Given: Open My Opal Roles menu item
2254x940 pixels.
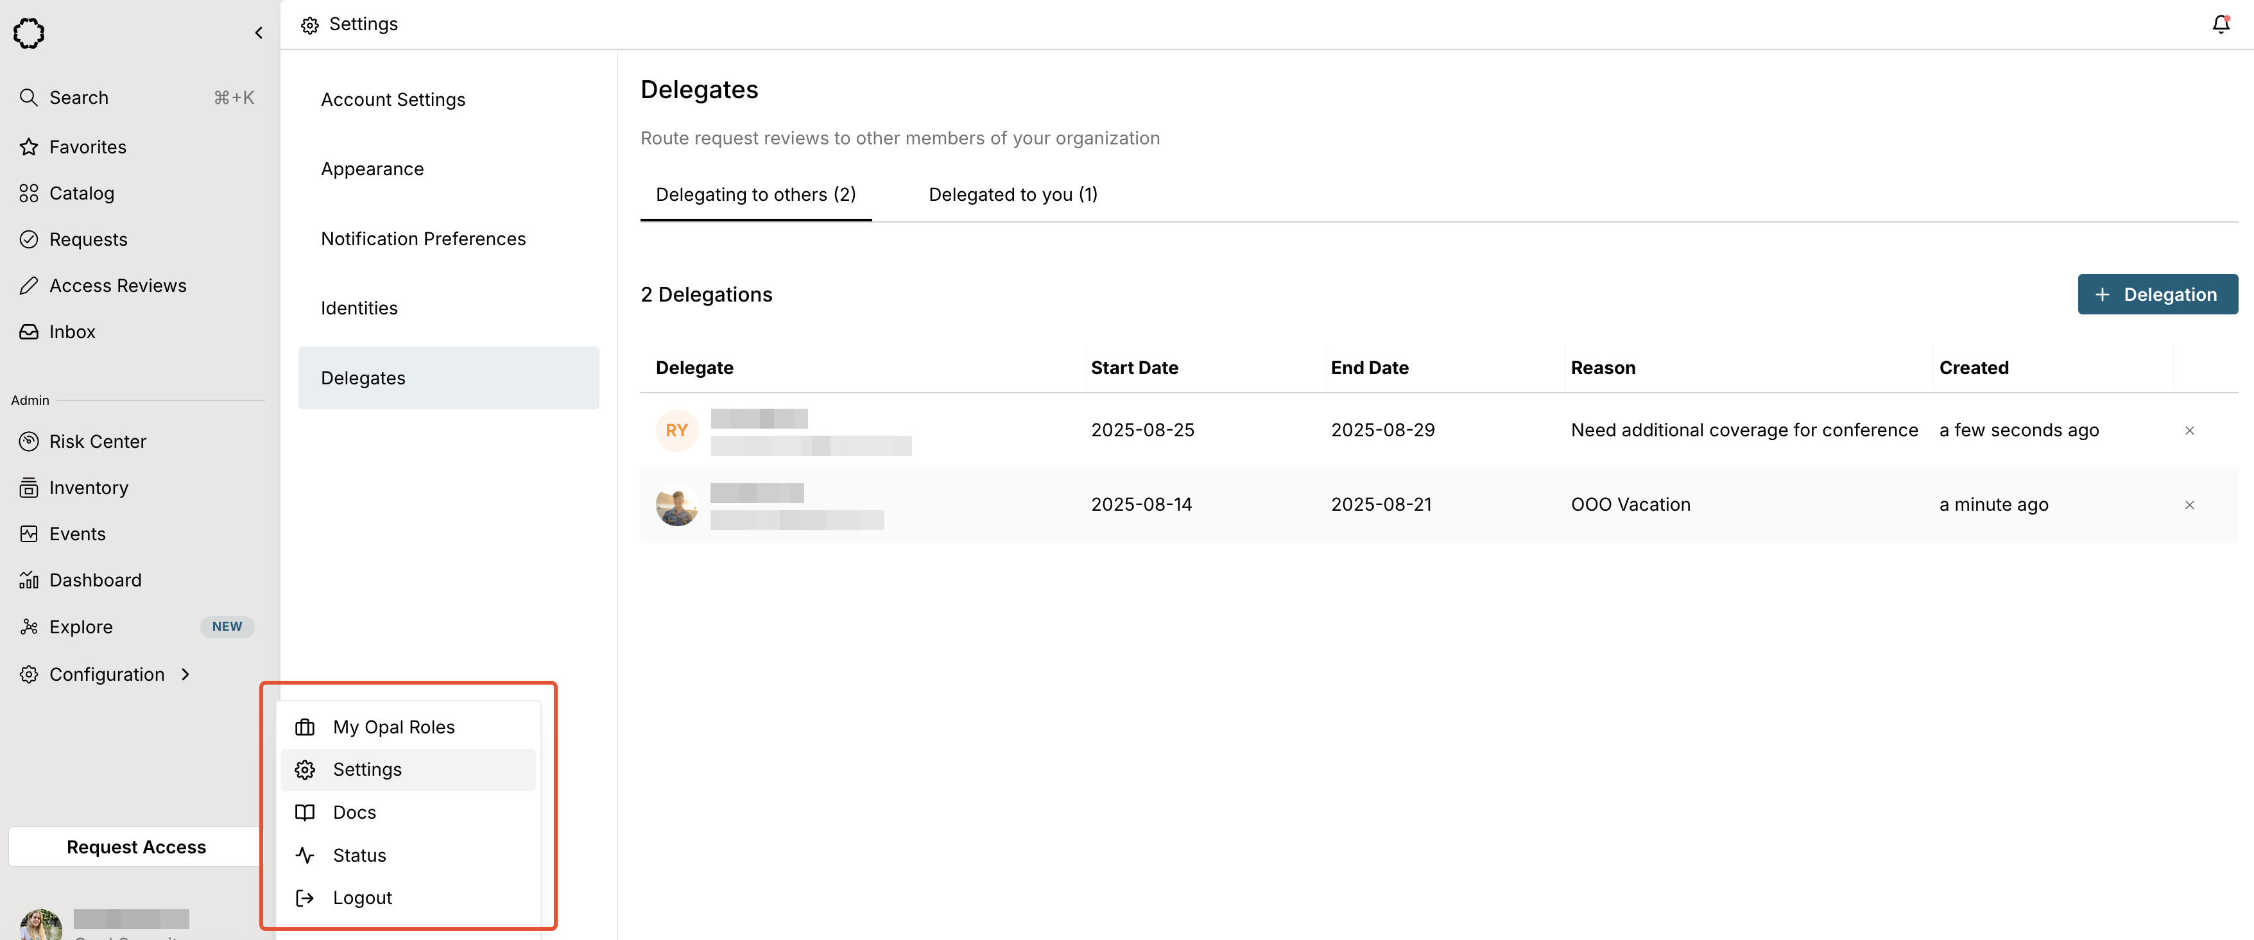Looking at the screenshot, I should point(393,728).
